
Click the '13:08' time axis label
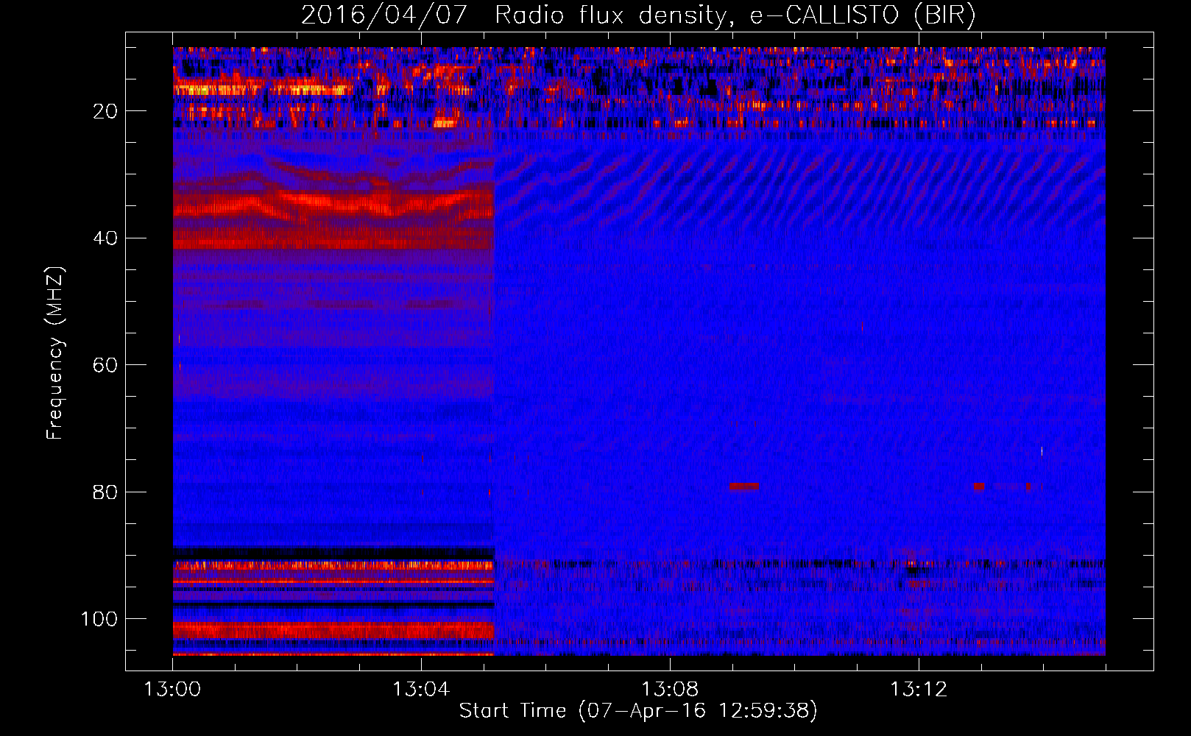(x=670, y=690)
